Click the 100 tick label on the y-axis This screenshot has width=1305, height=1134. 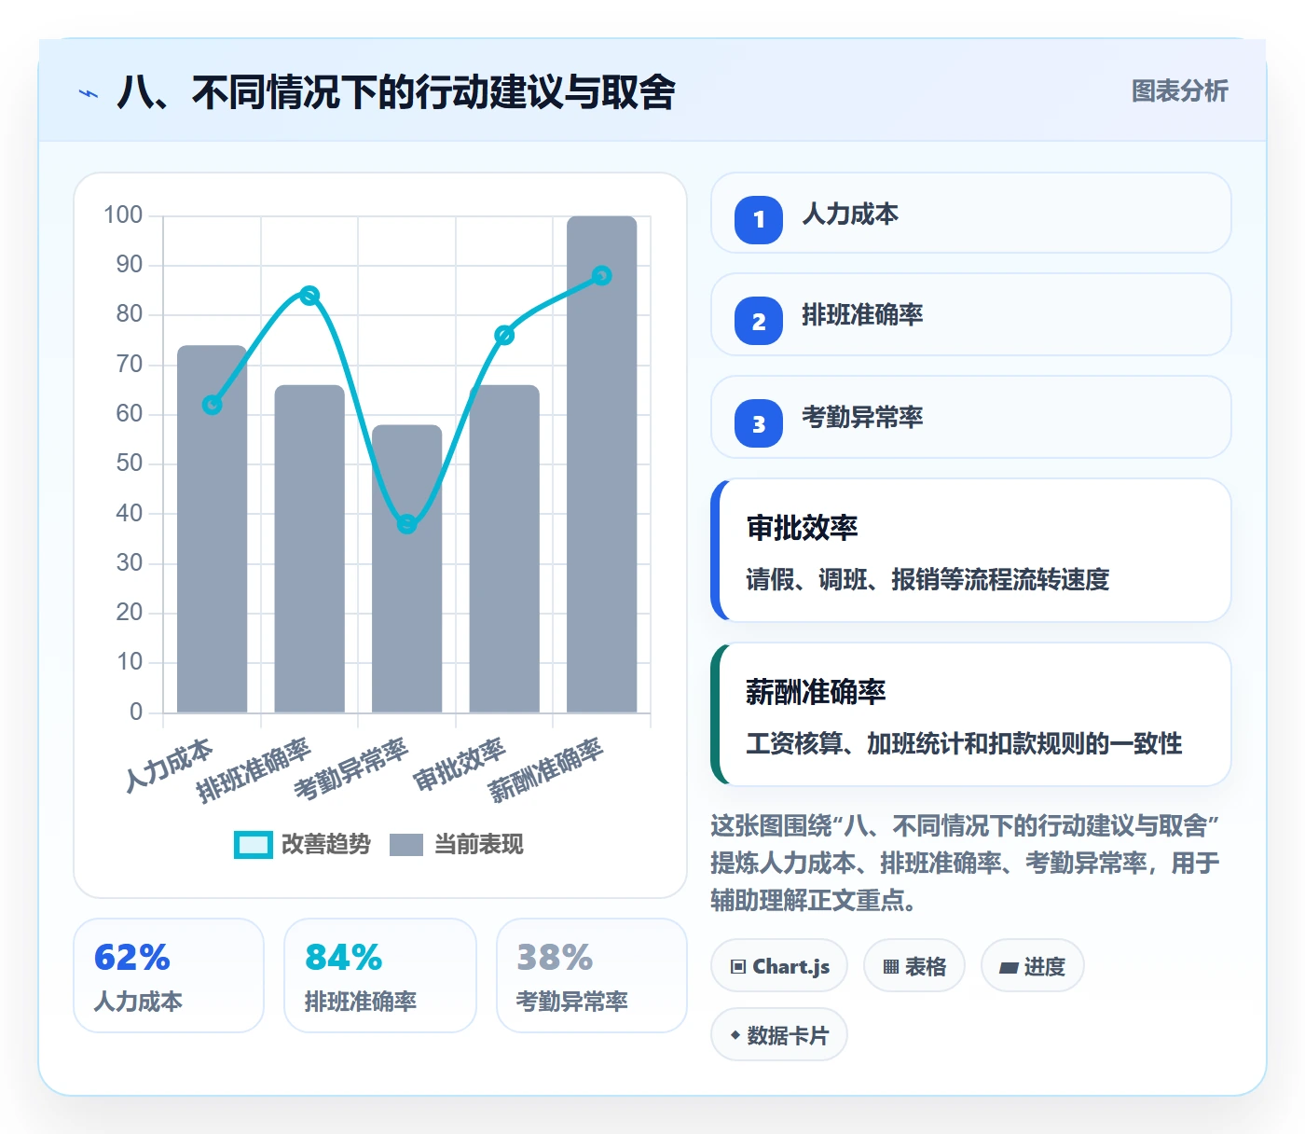click(x=123, y=214)
